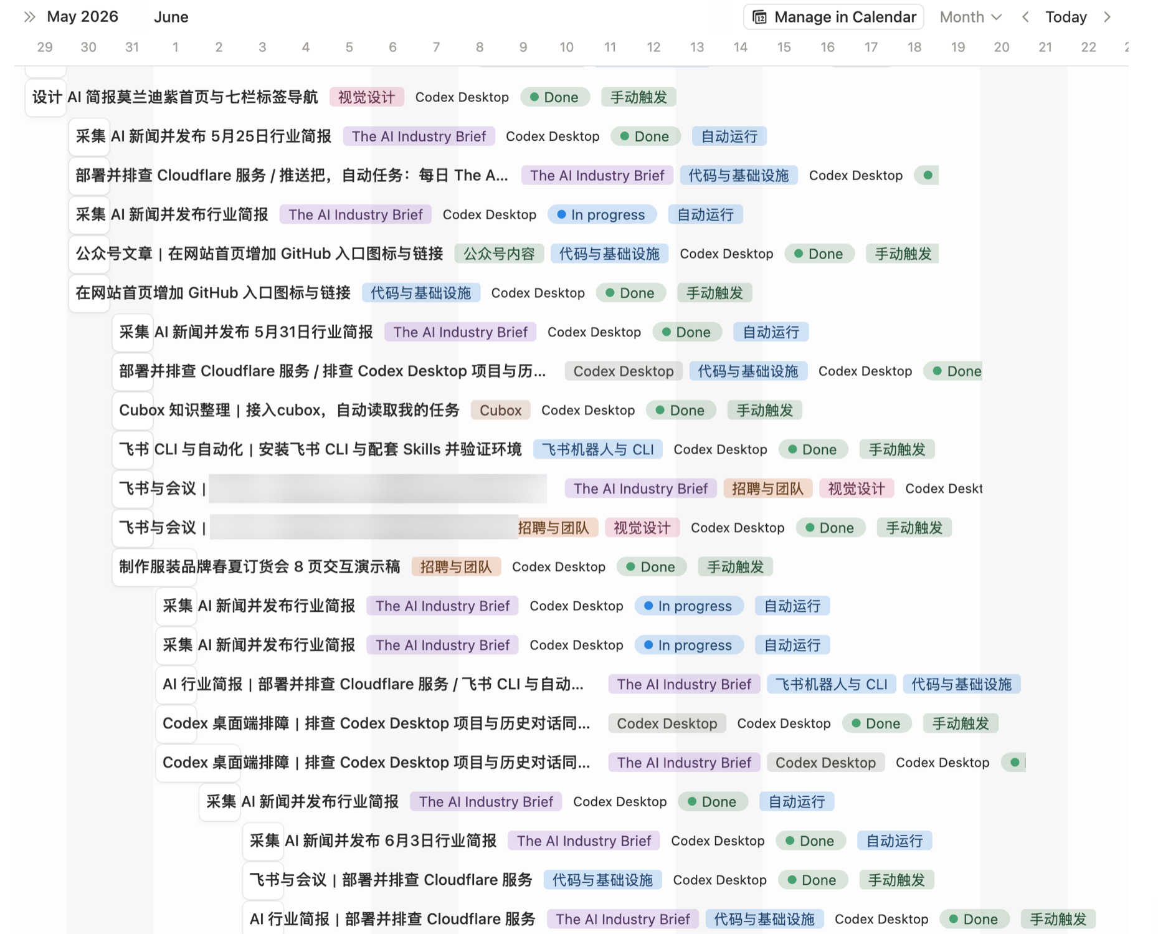
Task: Click 手动触发 tag on 设计 AI 简报 row
Action: [x=638, y=97]
